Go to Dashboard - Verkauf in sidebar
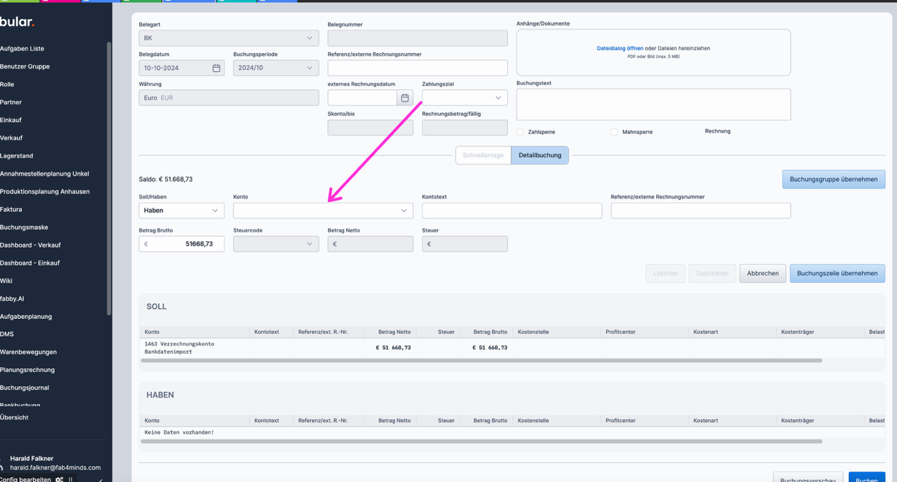Image resolution: width=897 pixels, height=482 pixels. tap(30, 245)
